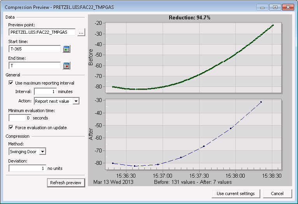This screenshot has width=298, height=204.
Task: Toggle Use maximum reporting interval checkbox
Action: [11, 83]
